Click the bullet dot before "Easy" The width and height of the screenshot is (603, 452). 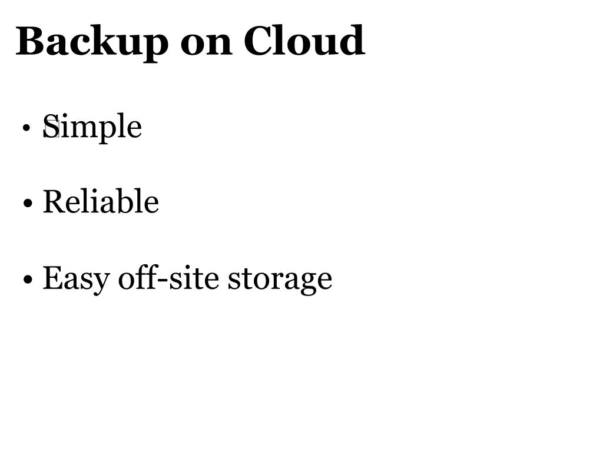coord(27,279)
